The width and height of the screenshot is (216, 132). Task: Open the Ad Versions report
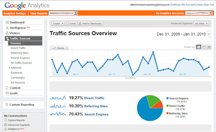18,82
